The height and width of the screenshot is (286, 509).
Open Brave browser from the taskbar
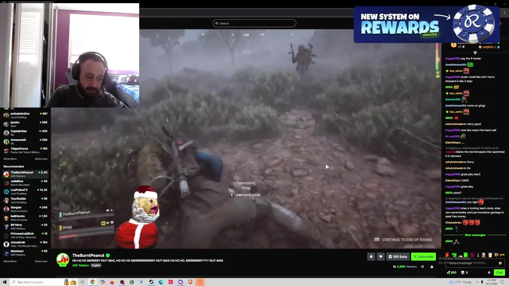190,282
